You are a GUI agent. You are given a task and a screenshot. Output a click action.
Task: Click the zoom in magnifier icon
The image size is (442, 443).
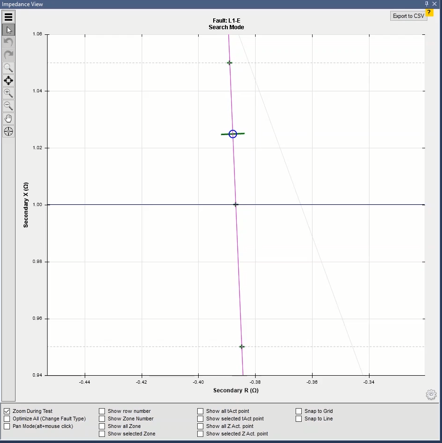pyautogui.click(x=8, y=93)
